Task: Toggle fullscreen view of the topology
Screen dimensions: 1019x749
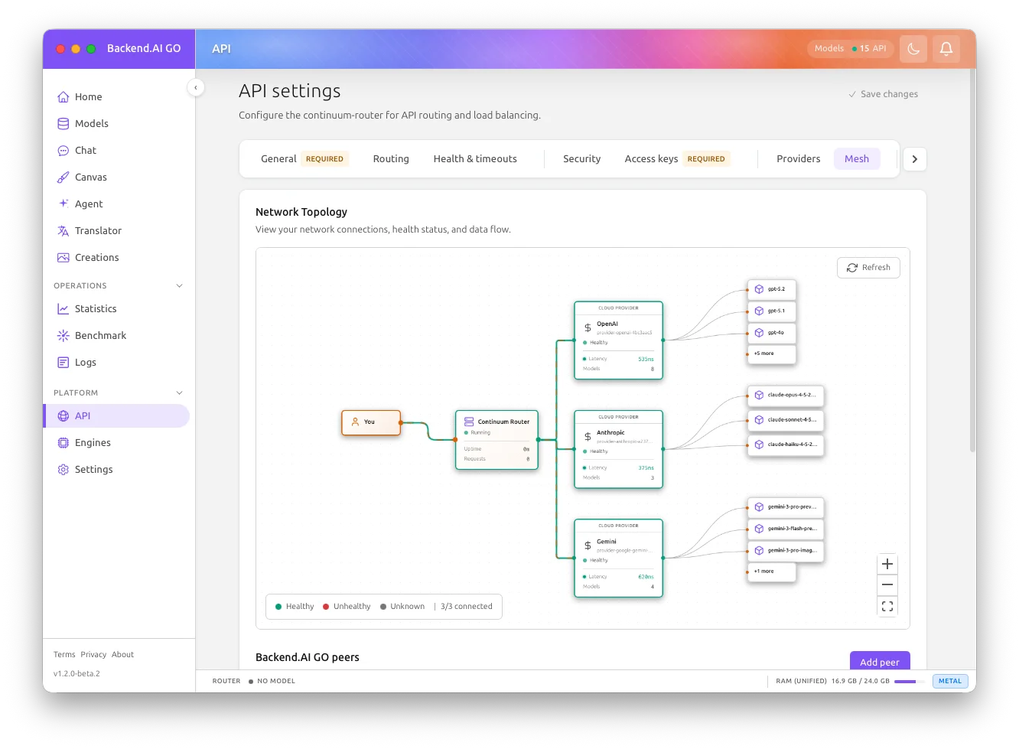Action: [x=887, y=605]
